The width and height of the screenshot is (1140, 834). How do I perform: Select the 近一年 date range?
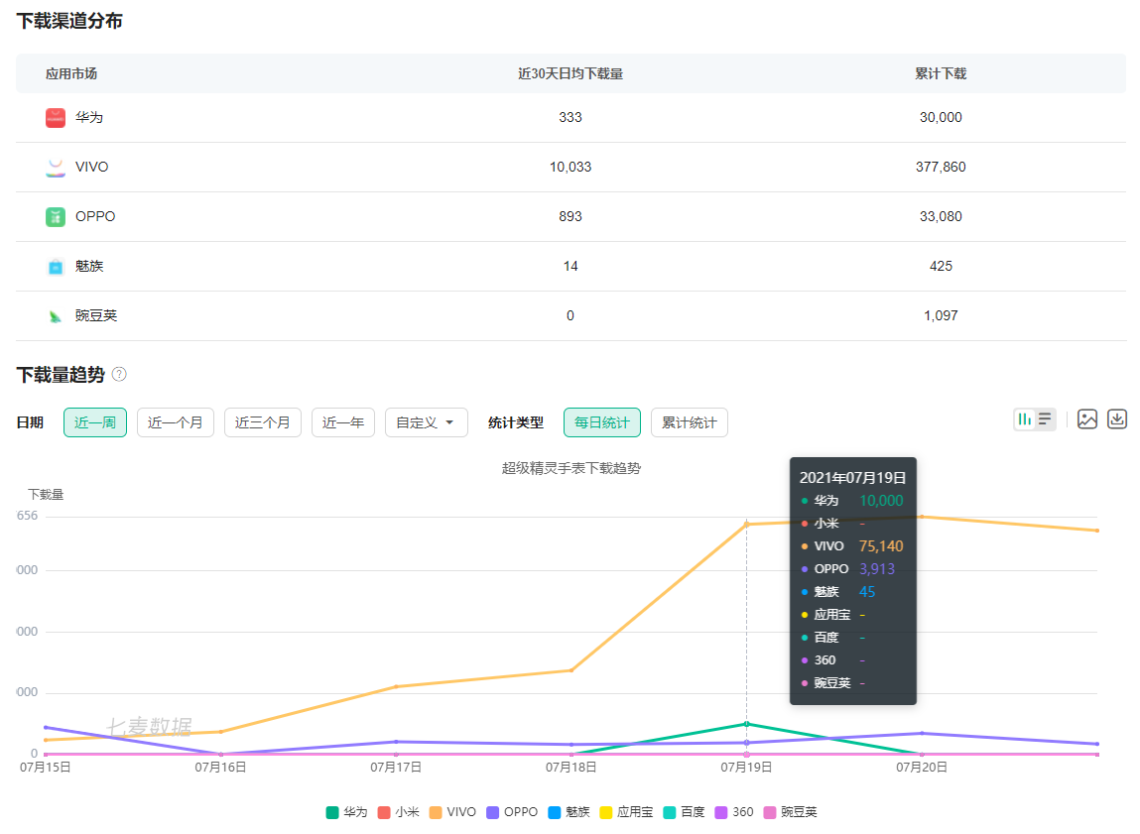342,422
